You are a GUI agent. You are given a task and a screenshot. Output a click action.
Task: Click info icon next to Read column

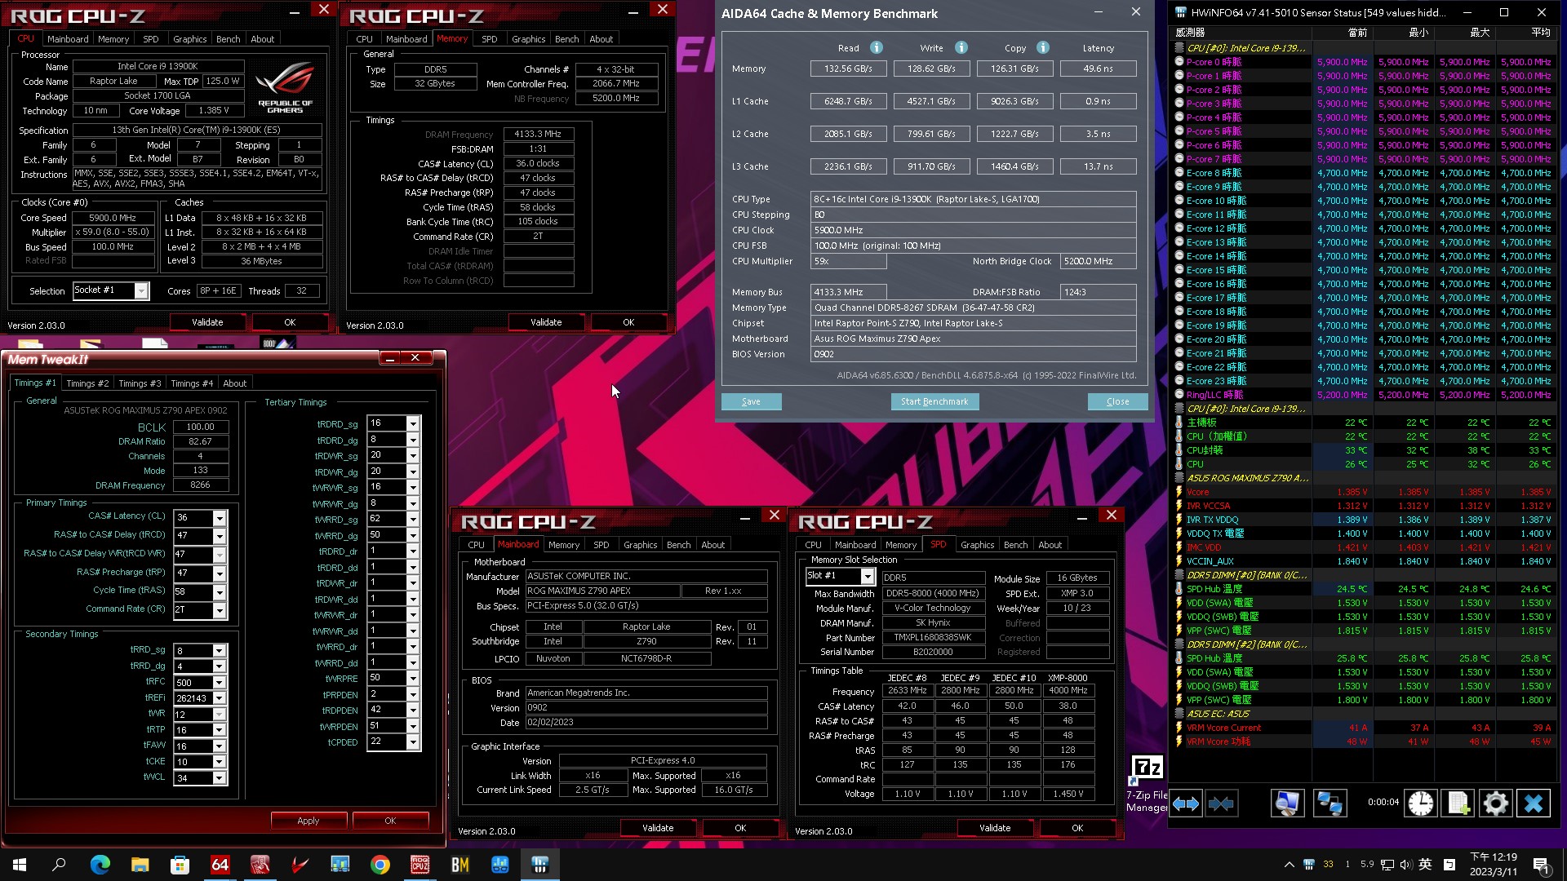(877, 47)
